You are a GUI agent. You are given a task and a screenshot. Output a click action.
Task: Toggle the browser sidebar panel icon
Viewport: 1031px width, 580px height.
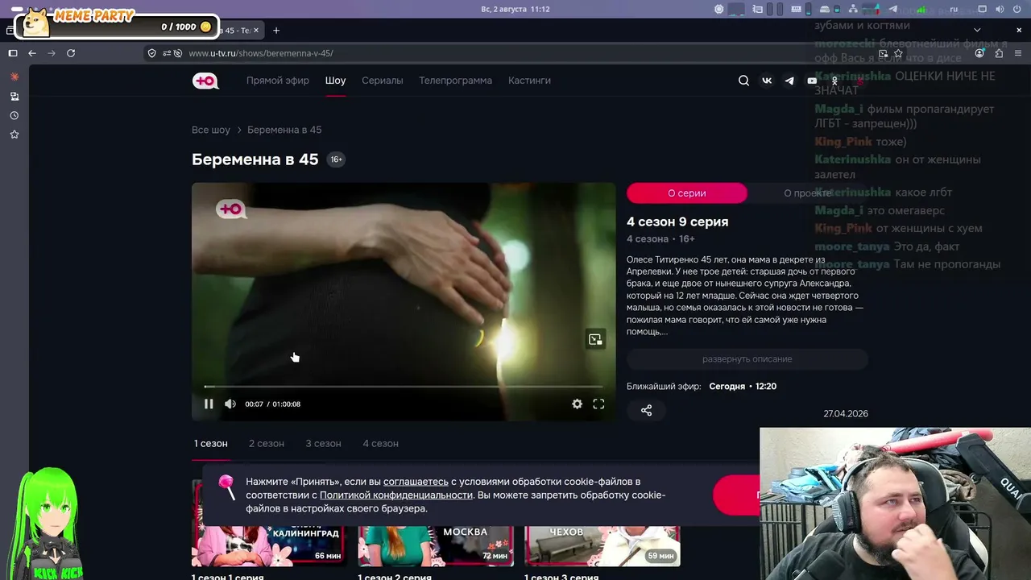(x=13, y=53)
